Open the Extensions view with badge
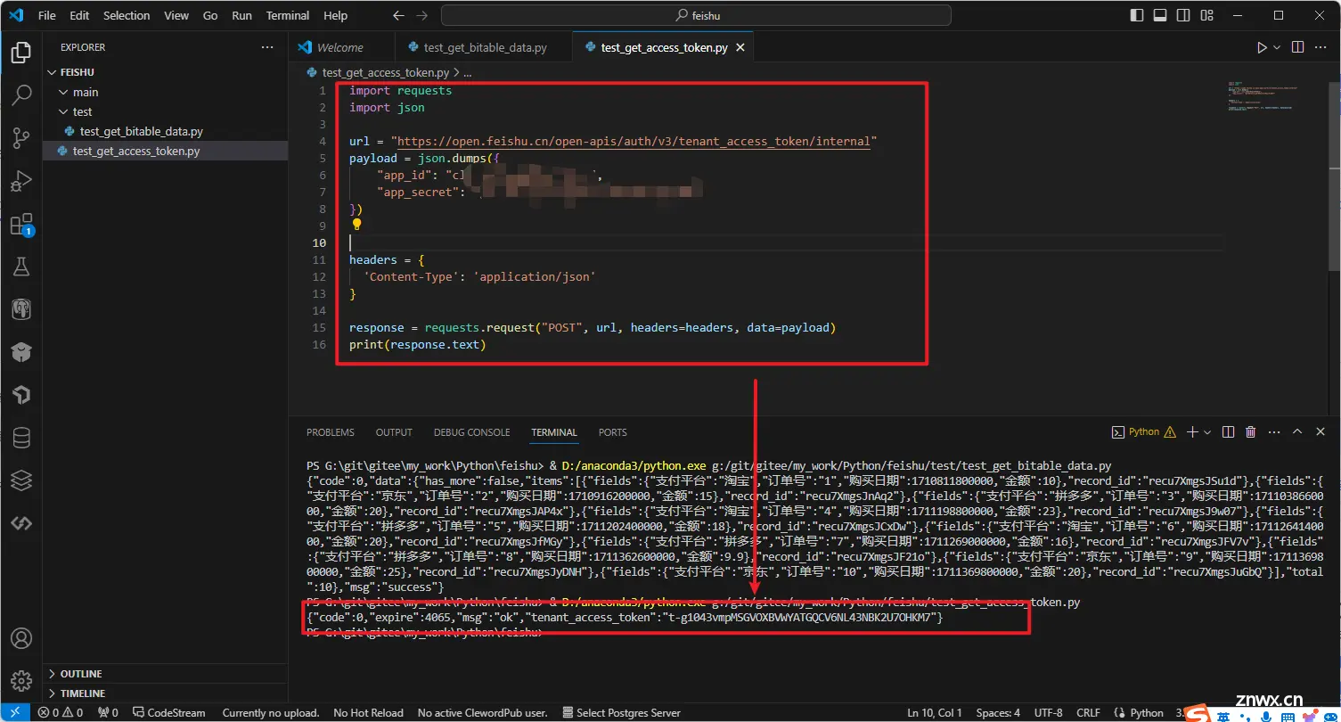Image resolution: width=1341 pixels, height=722 pixels. 20,224
